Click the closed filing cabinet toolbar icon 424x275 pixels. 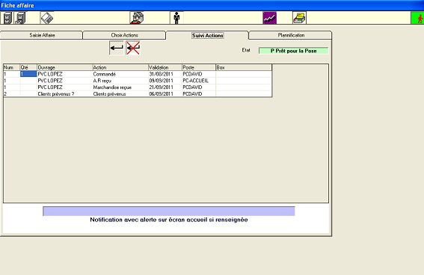point(7,18)
